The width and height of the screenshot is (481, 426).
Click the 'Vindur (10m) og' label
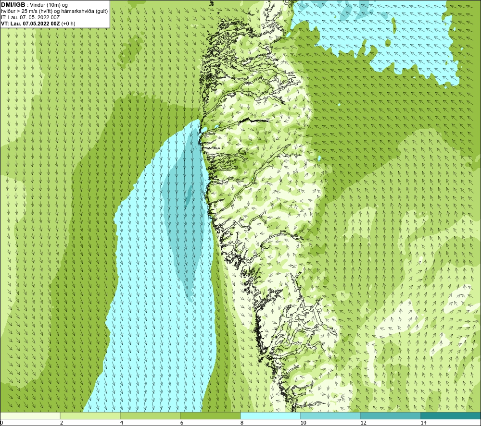pos(50,5)
